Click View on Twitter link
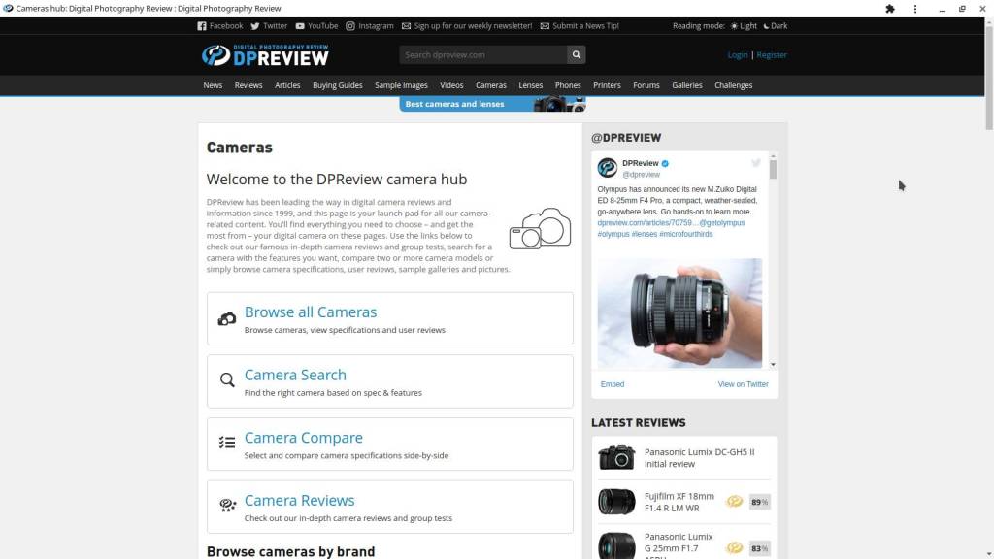The width and height of the screenshot is (994, 559). pos(743,384)
